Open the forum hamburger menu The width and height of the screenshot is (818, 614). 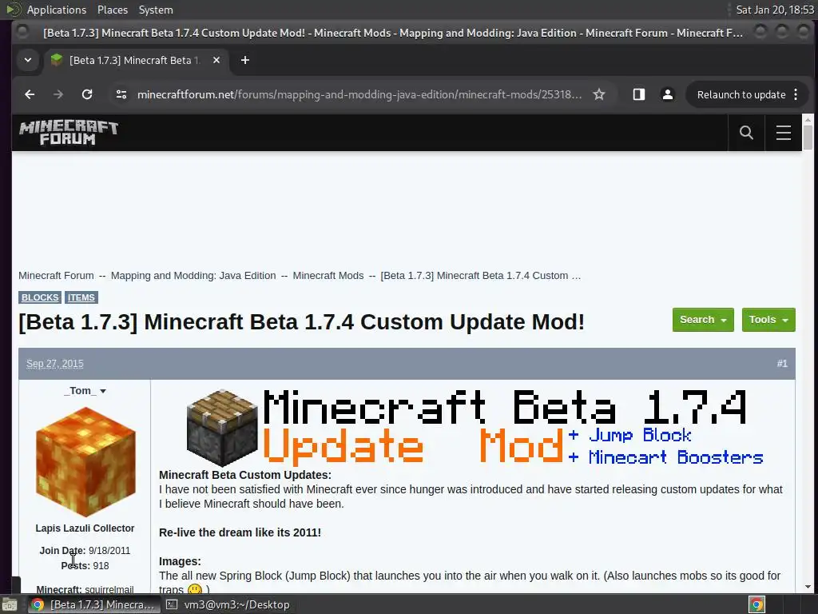[x=784, y=133]
